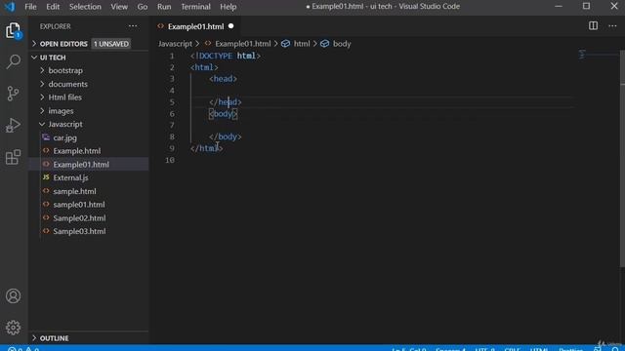Viewport: 625px width, 351px height.
Task: Open the Extensions view
Action: pos(13,157)
